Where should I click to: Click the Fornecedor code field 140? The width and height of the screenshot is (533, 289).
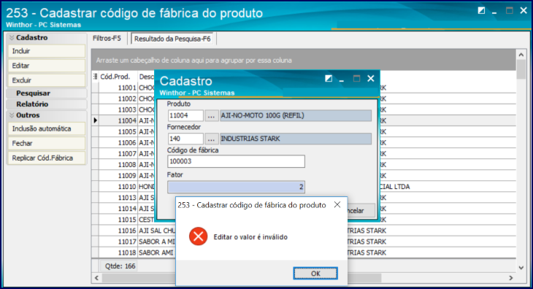[x=185, y=139]
